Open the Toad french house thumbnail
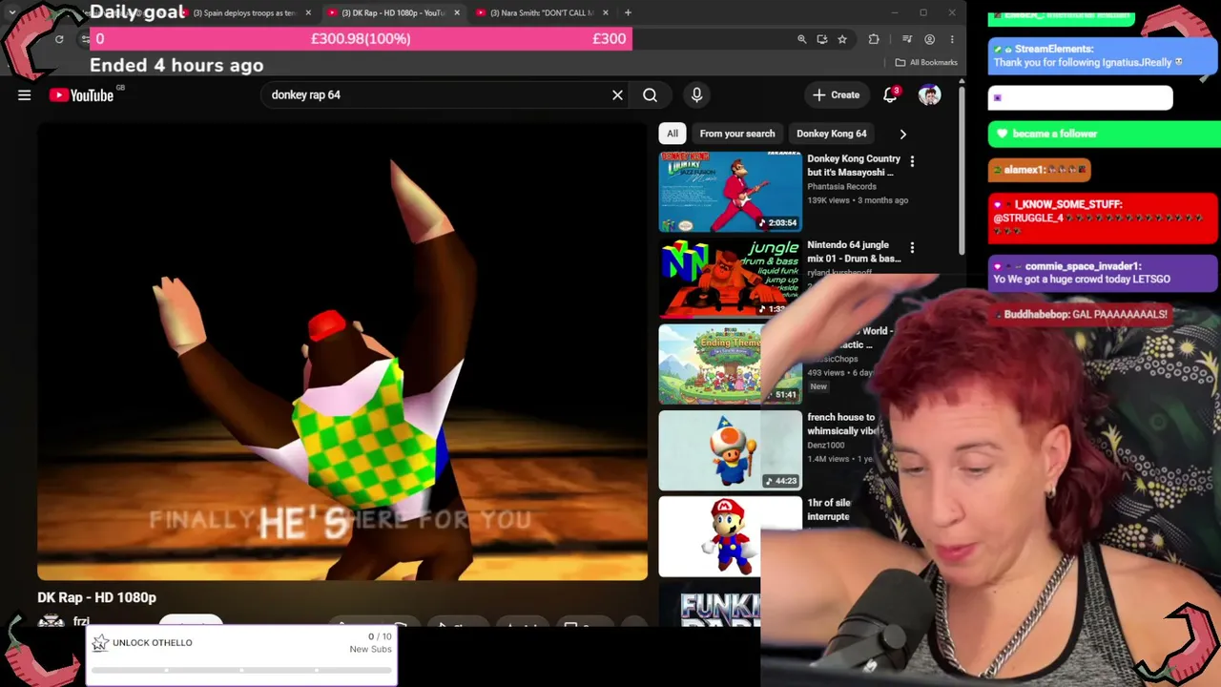The width and height of the screenshot is (1221, 687). [x=731, y=450]
